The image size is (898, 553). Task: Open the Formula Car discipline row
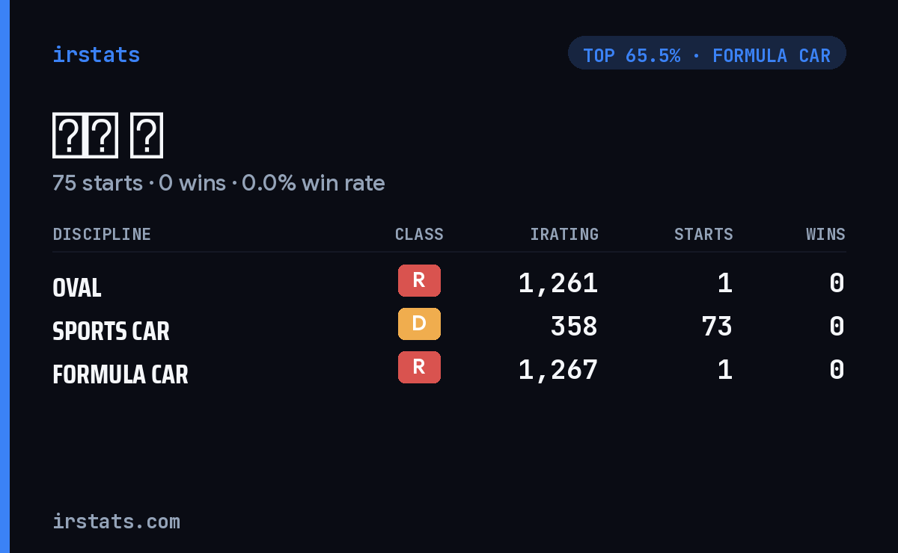click(x=449, y=370)
